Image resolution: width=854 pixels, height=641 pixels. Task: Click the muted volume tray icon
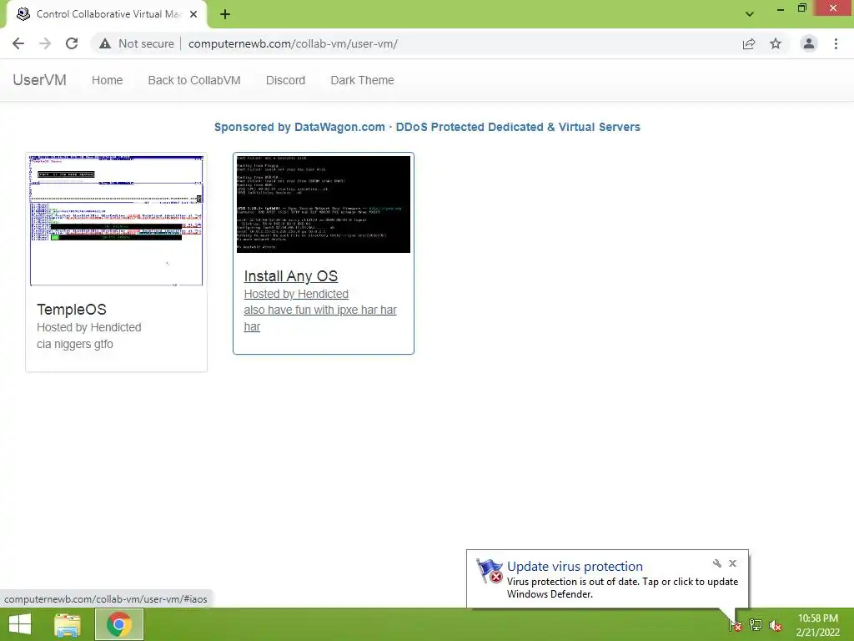776,625
